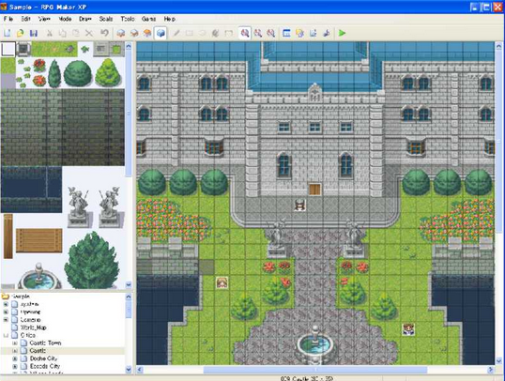Open the Tools menu
505x381 pixels.
click(x=128, y=19)
